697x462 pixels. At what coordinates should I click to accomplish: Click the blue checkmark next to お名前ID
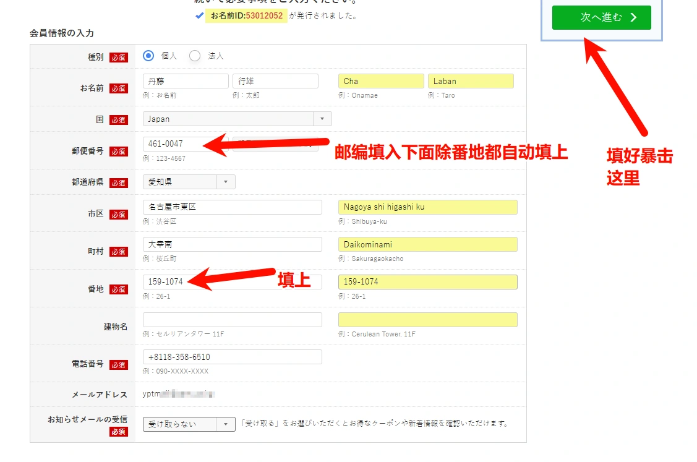(200, 15)
